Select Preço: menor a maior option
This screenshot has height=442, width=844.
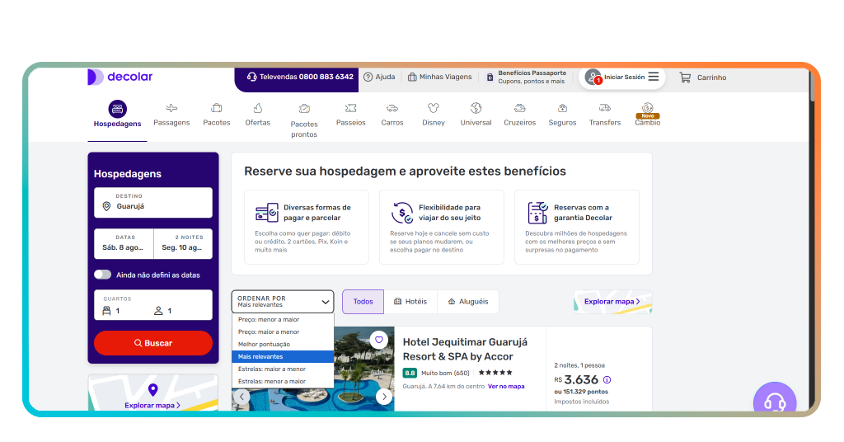pos(283,319)
